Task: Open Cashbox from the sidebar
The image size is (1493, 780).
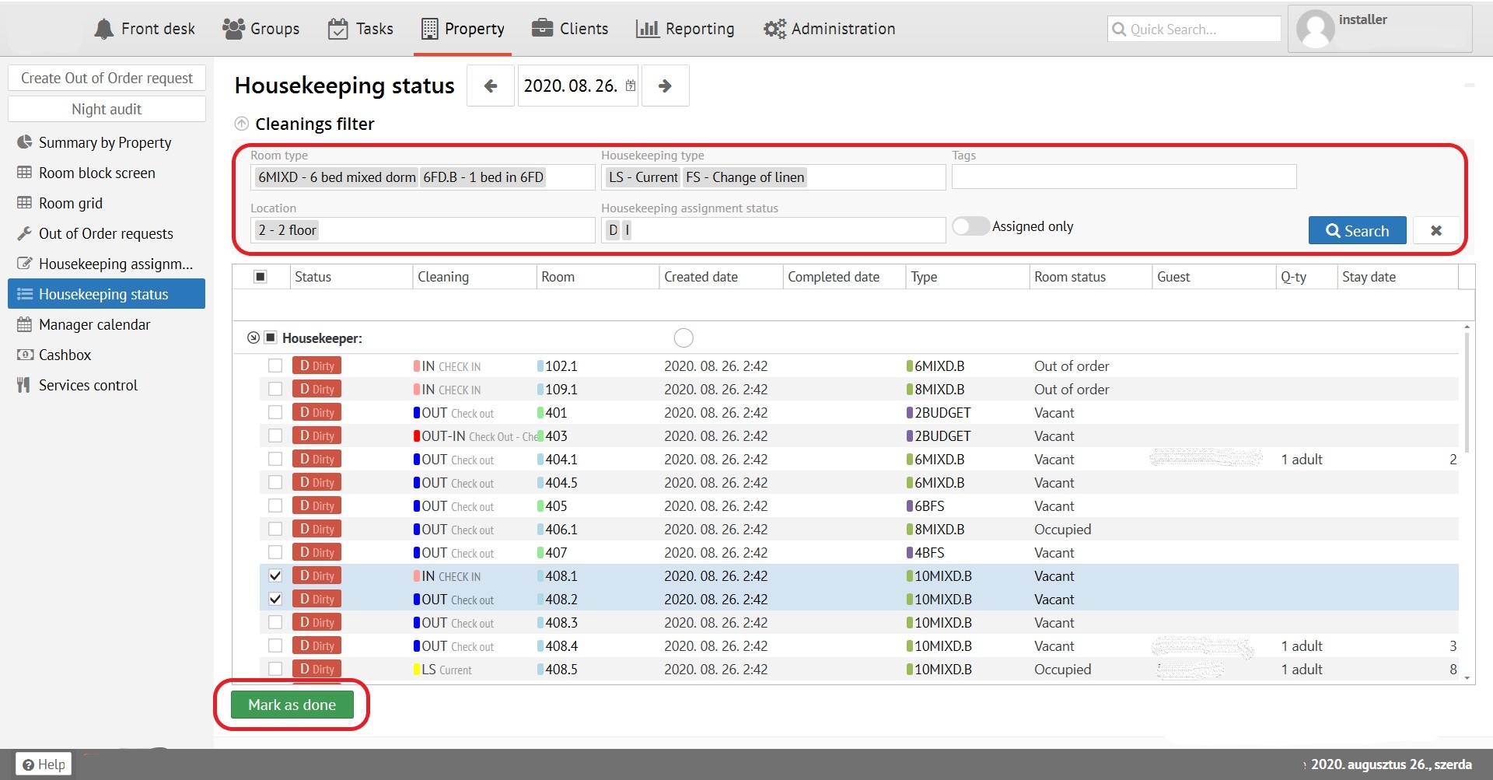Action: [65, 355]
